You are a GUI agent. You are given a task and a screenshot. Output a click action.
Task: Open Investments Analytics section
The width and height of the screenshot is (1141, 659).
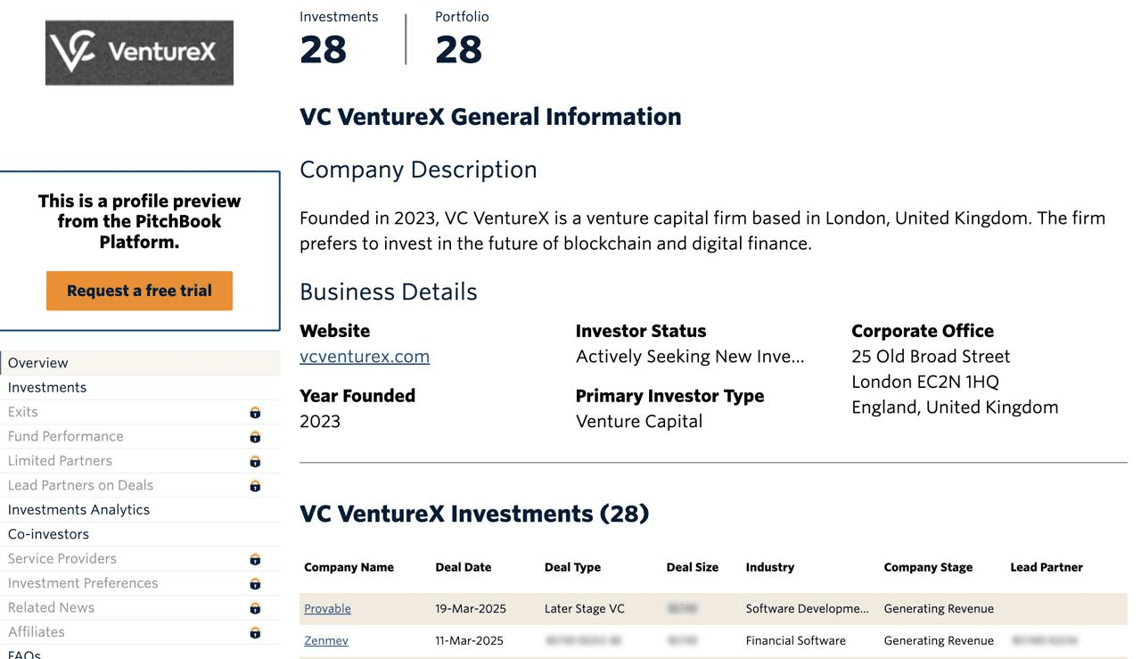(x=78, y=509)
